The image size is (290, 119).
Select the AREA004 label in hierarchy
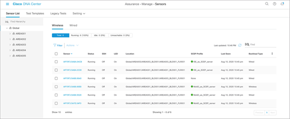pos(21,50)
